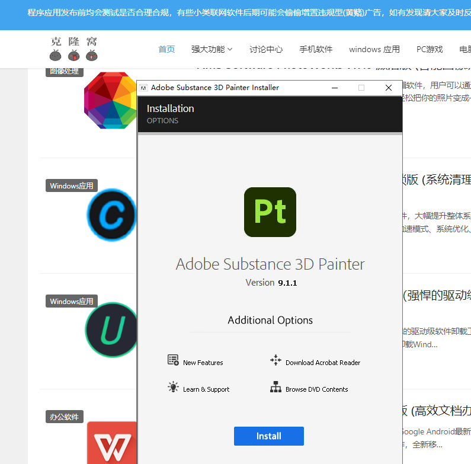The height and width of the screenshot is (464, 471).
Task: Click the Version 9.1.1 text
Action: (271, 283)
